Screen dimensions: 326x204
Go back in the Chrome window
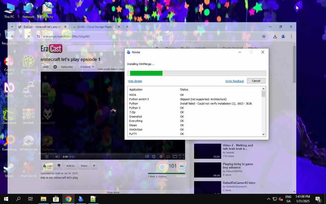(12, 36)
